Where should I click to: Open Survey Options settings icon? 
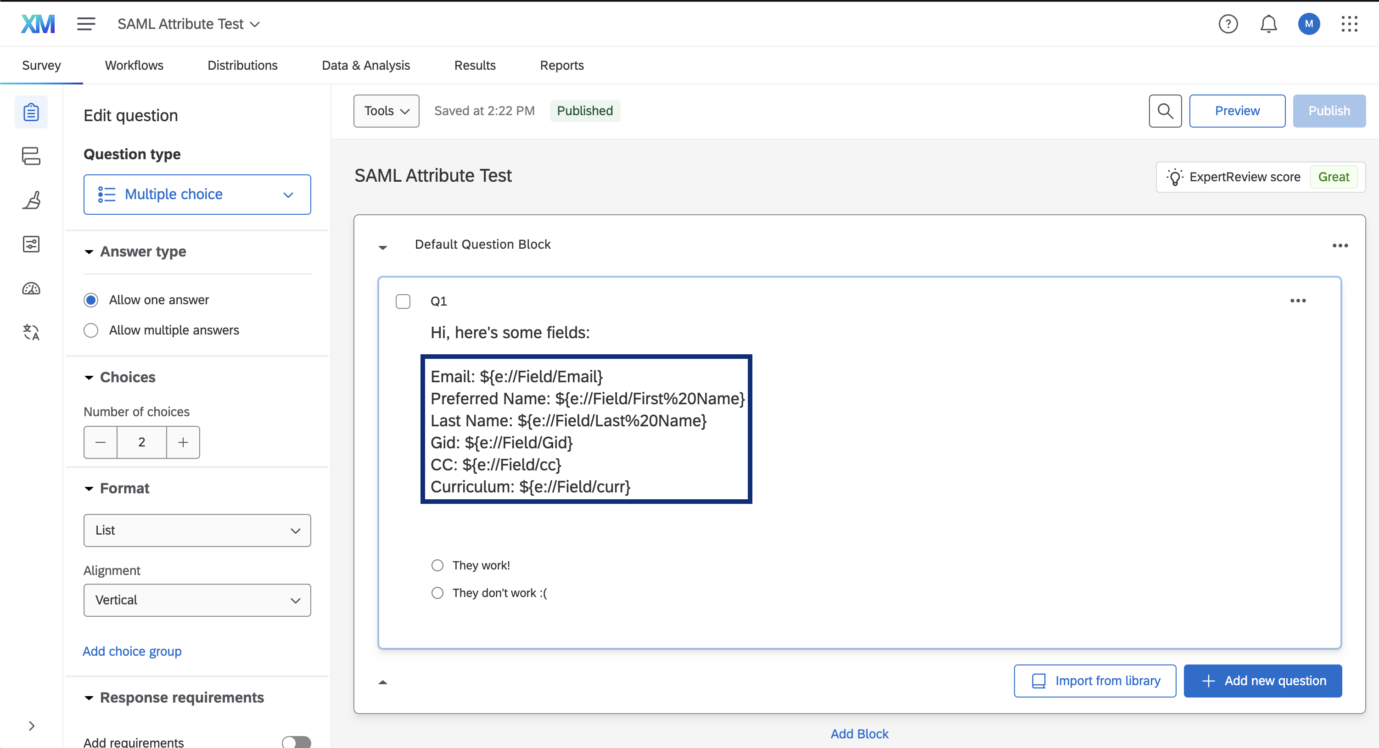30,244
